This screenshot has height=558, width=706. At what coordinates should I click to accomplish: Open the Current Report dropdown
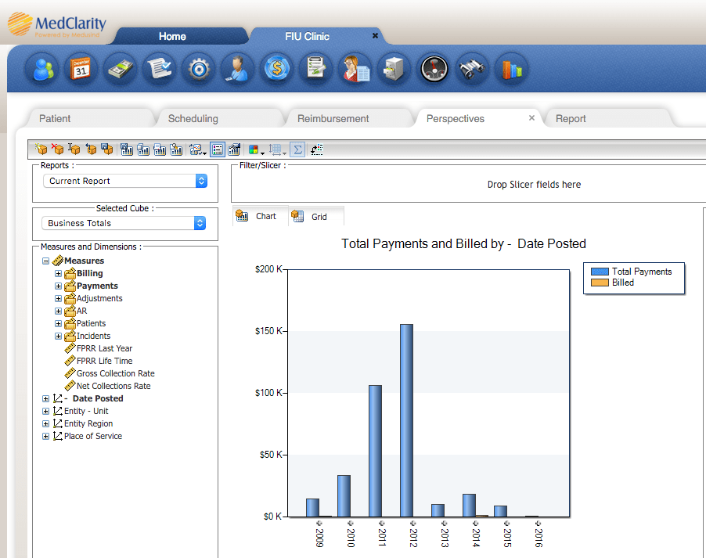[124, 181]
